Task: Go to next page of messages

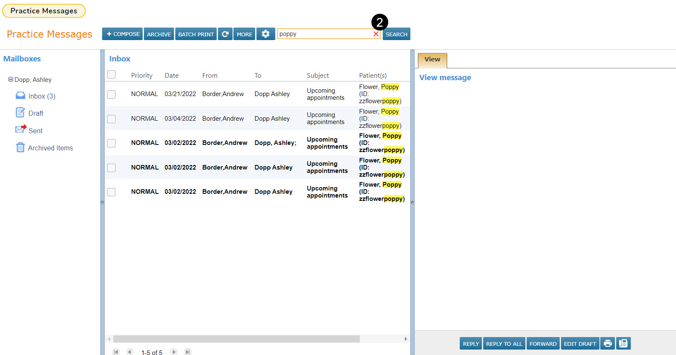Action: click(174, 352)
